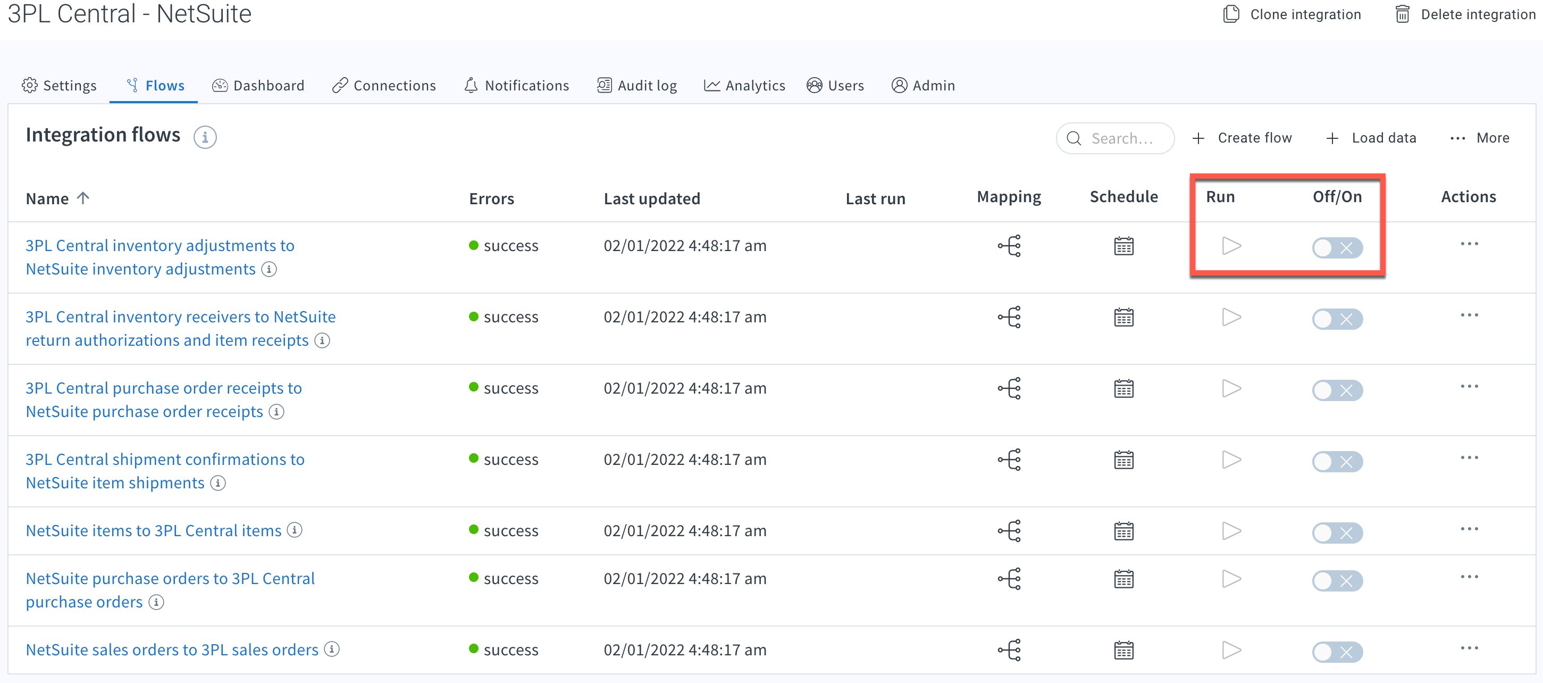The width and height of the screenshot is (1543, 683).
Task: Show info for NetSuite items to 3PL Central items
Action: (x=295, y=530)
